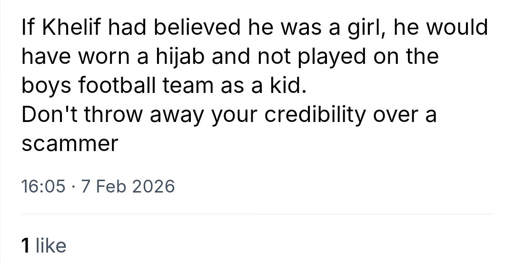Click the 16:05 timestamp
This screenshot has height=264, width=514.
click(43, 187)
